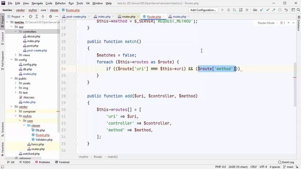Collapse the myfrm folder
This screenshot has width=301, height=169.
pyautogui.click(x=16, y=116)
